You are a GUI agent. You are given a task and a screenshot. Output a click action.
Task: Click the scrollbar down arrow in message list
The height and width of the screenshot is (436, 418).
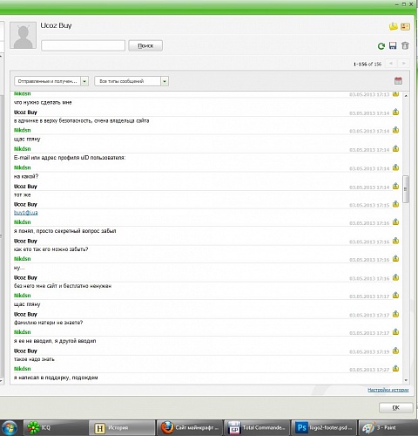[406, 380]
